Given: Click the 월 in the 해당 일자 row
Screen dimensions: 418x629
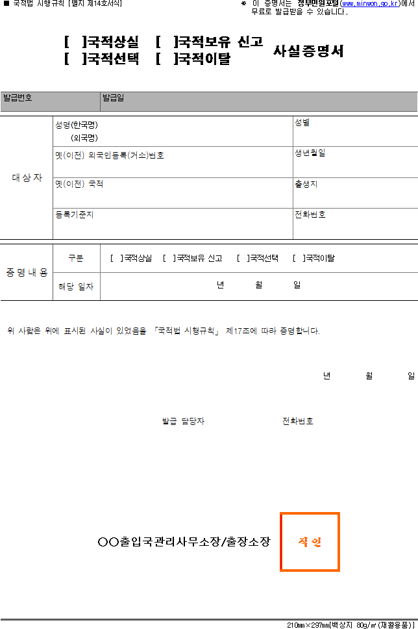Looking at the screenshot, I should [x=259, y=285].
